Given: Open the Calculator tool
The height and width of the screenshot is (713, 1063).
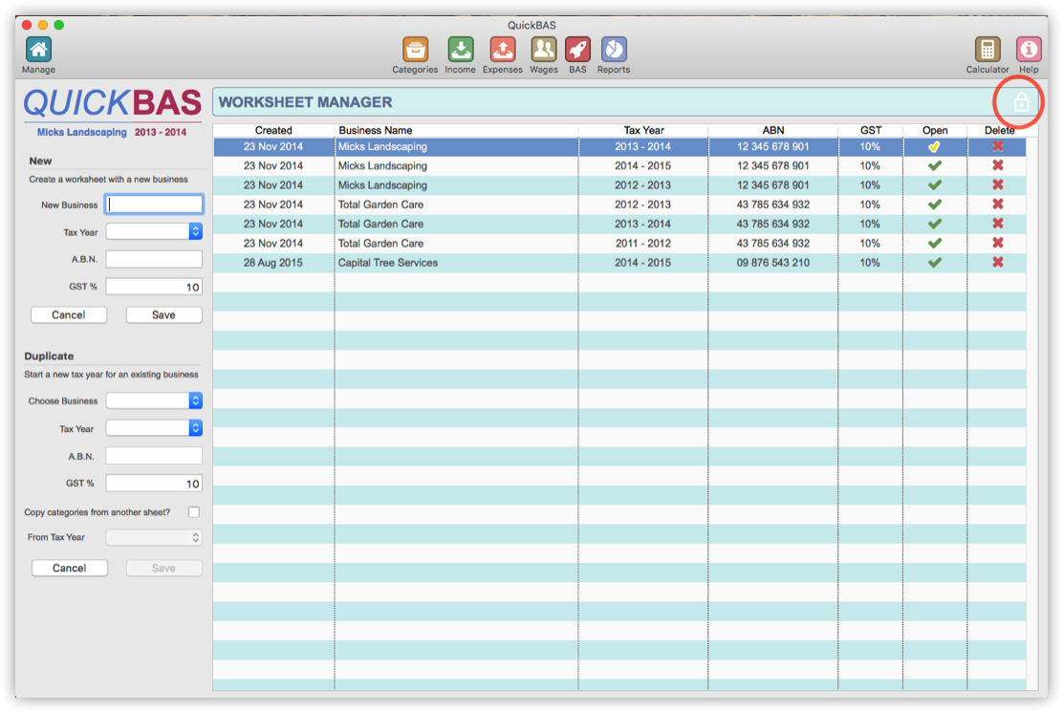Looking at the screenshot, I should (x=987, y=51).
